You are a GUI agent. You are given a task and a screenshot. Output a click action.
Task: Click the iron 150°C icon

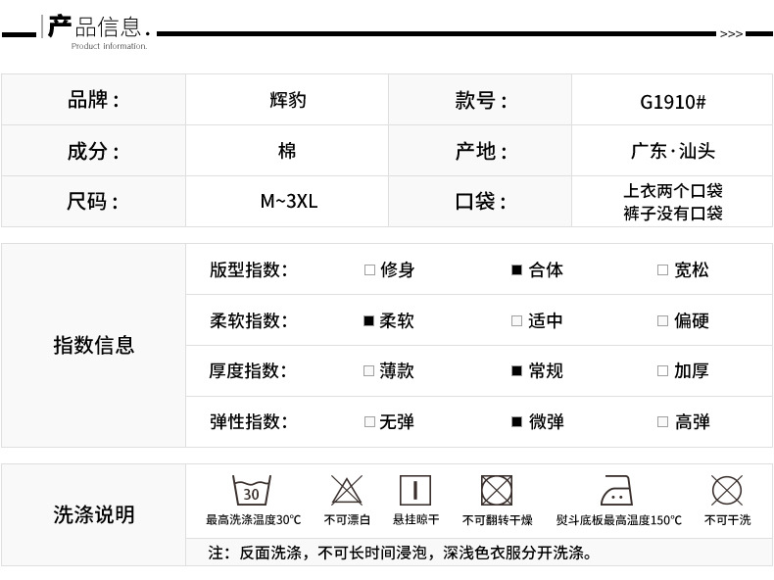[x=616, y=490]
